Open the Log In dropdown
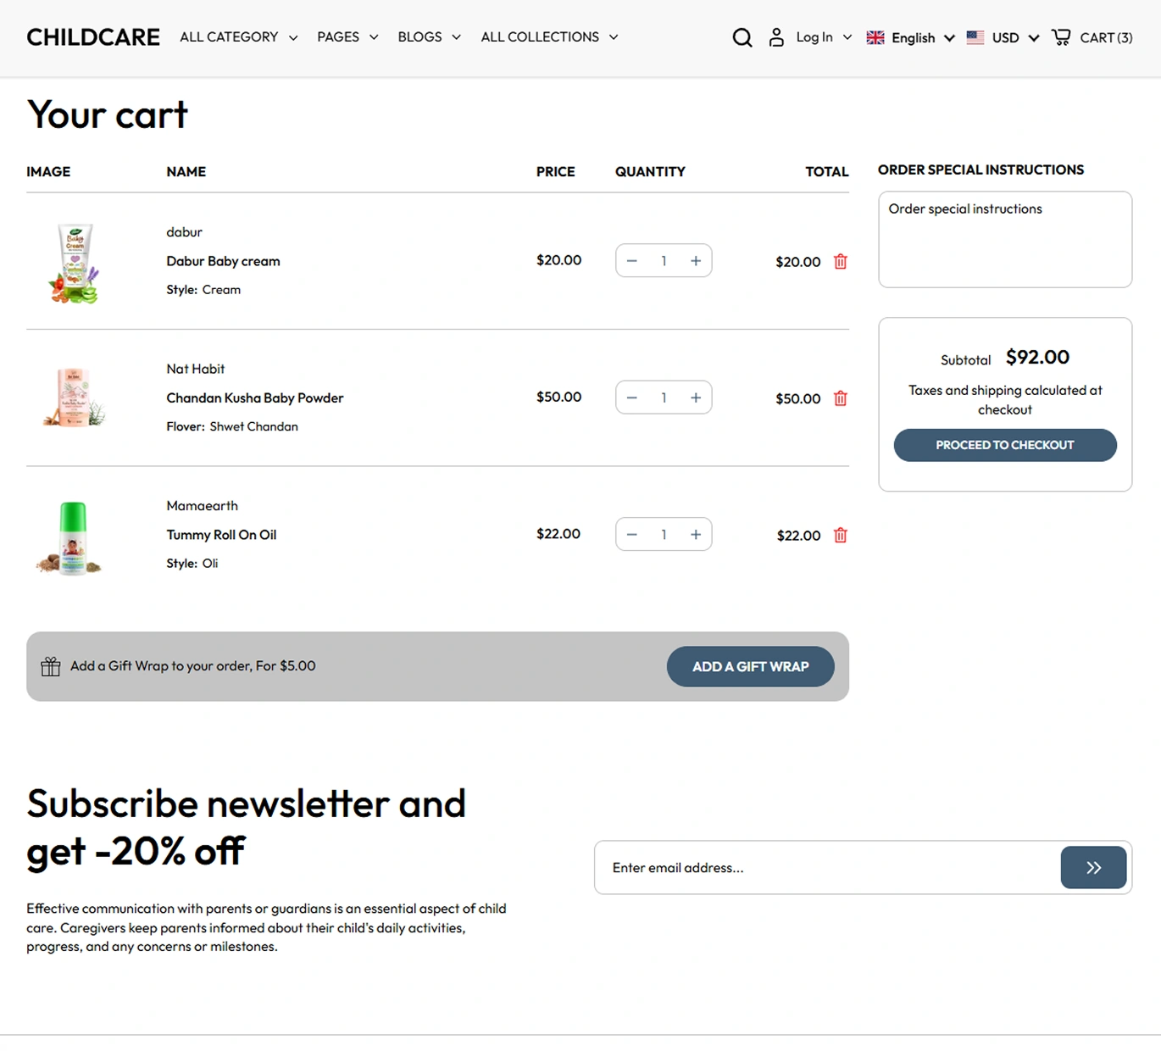 tap(824, 37)
